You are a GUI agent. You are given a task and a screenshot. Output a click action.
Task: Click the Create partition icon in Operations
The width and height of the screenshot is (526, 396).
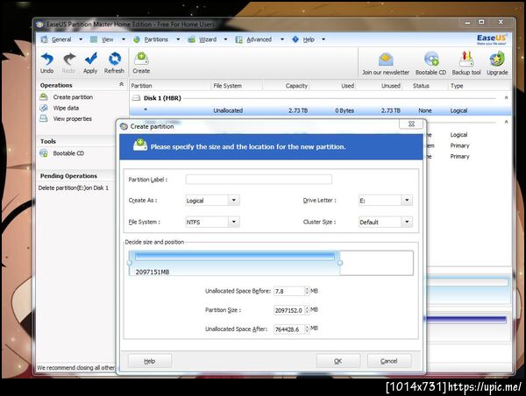pyautogui.click(x=44, y=97)
